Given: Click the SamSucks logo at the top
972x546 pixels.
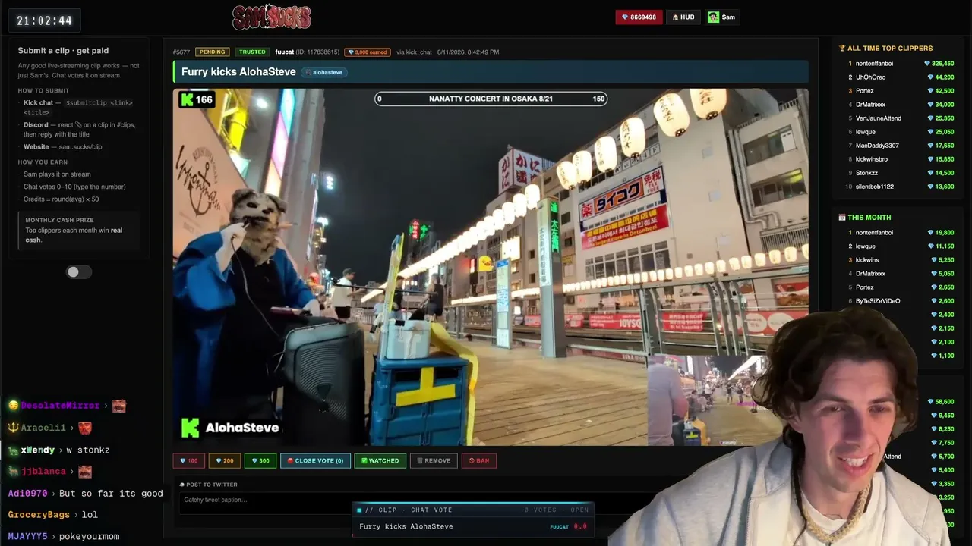Looking at the screenshot, I should click(x=272, y=17).
